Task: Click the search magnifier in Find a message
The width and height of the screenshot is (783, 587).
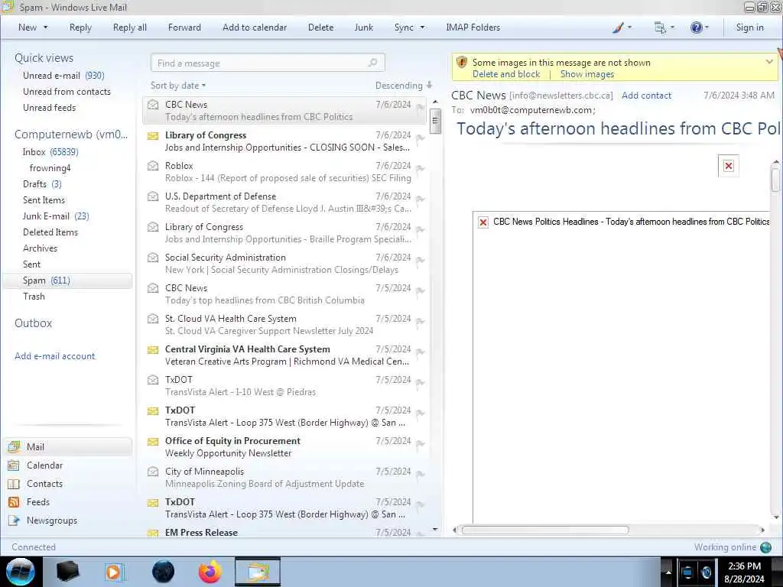Action: (x=372, y=63)
